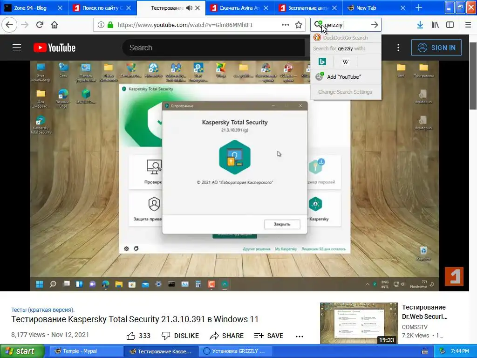Switch to Установка GRIZZLY taskbar window
Screen dimensions: 477x358
[x=235, y=351]
